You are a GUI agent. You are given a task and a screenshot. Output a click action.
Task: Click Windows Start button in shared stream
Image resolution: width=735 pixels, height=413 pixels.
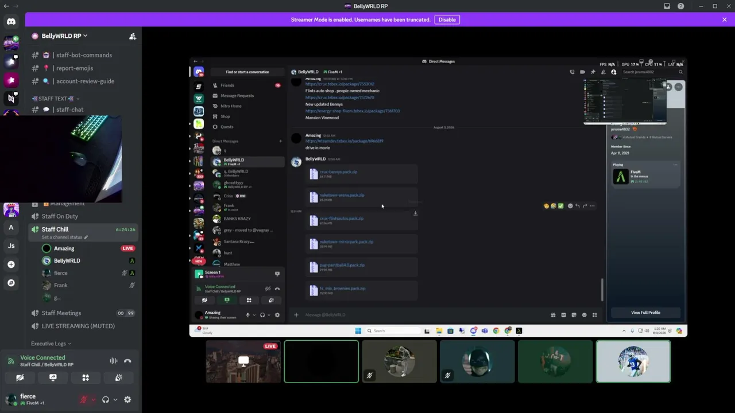tap(358, 331)
